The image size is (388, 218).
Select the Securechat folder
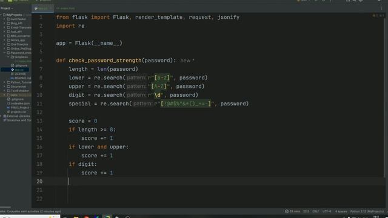coord(16,87)
